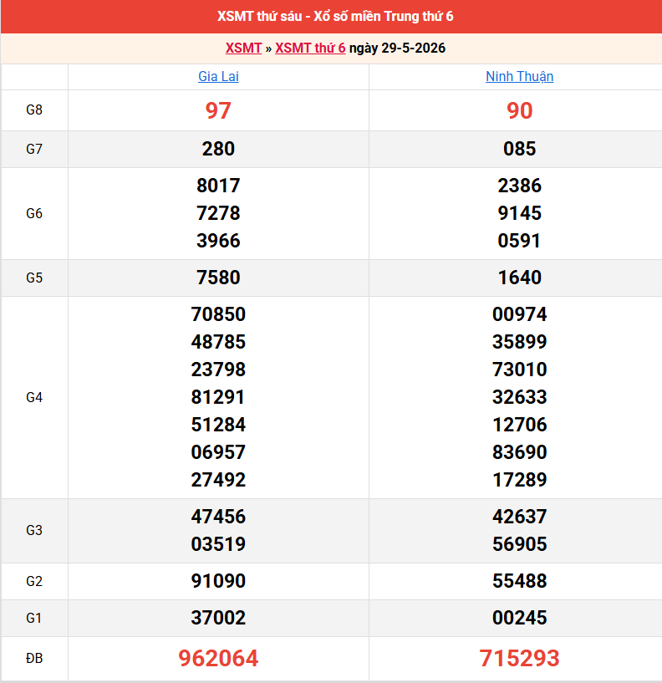Click the G8 row label
The image size is (662, 683).
(34, 110)
